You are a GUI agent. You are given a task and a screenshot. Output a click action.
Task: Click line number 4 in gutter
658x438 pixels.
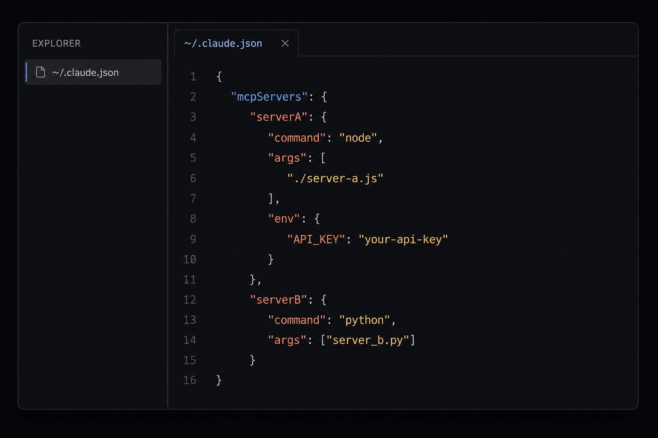pos(193,138)
